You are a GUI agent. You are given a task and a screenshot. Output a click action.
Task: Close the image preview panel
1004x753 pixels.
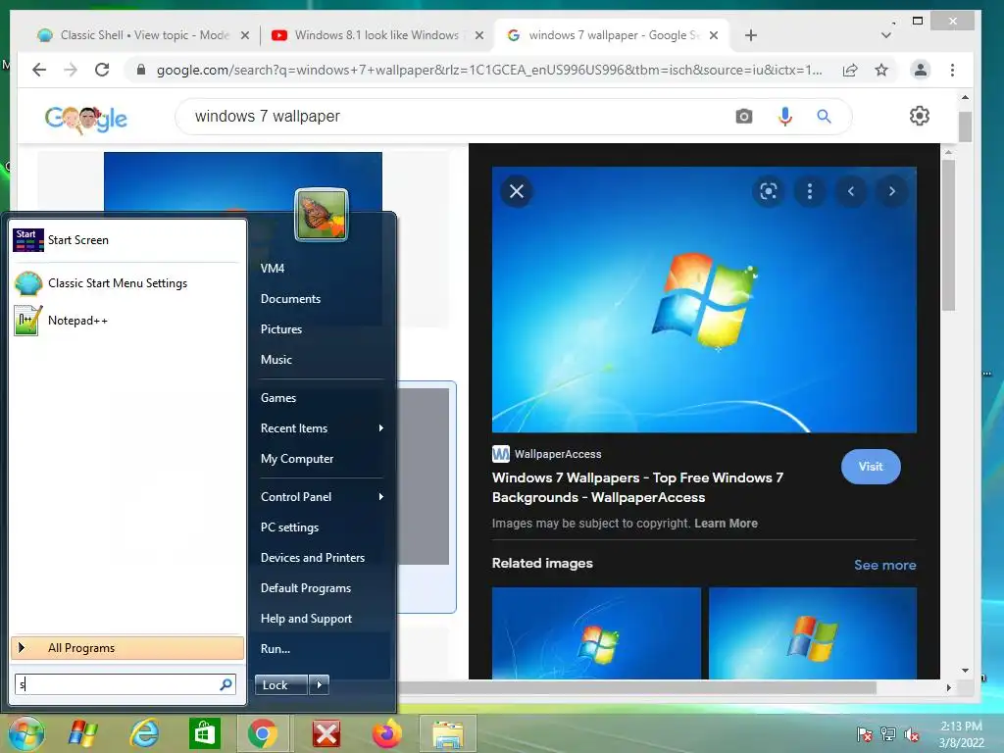[x=517, y=191]
